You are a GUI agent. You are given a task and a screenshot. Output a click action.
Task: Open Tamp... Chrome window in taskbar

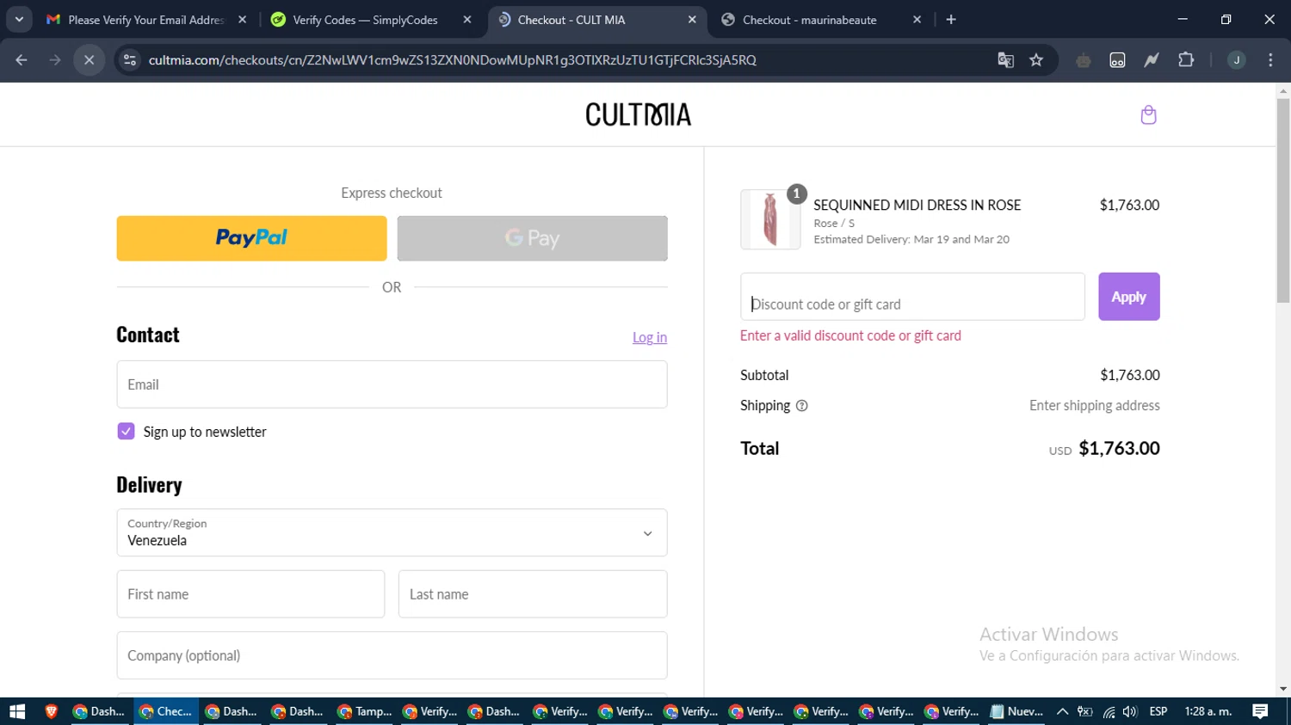point(364,711)
